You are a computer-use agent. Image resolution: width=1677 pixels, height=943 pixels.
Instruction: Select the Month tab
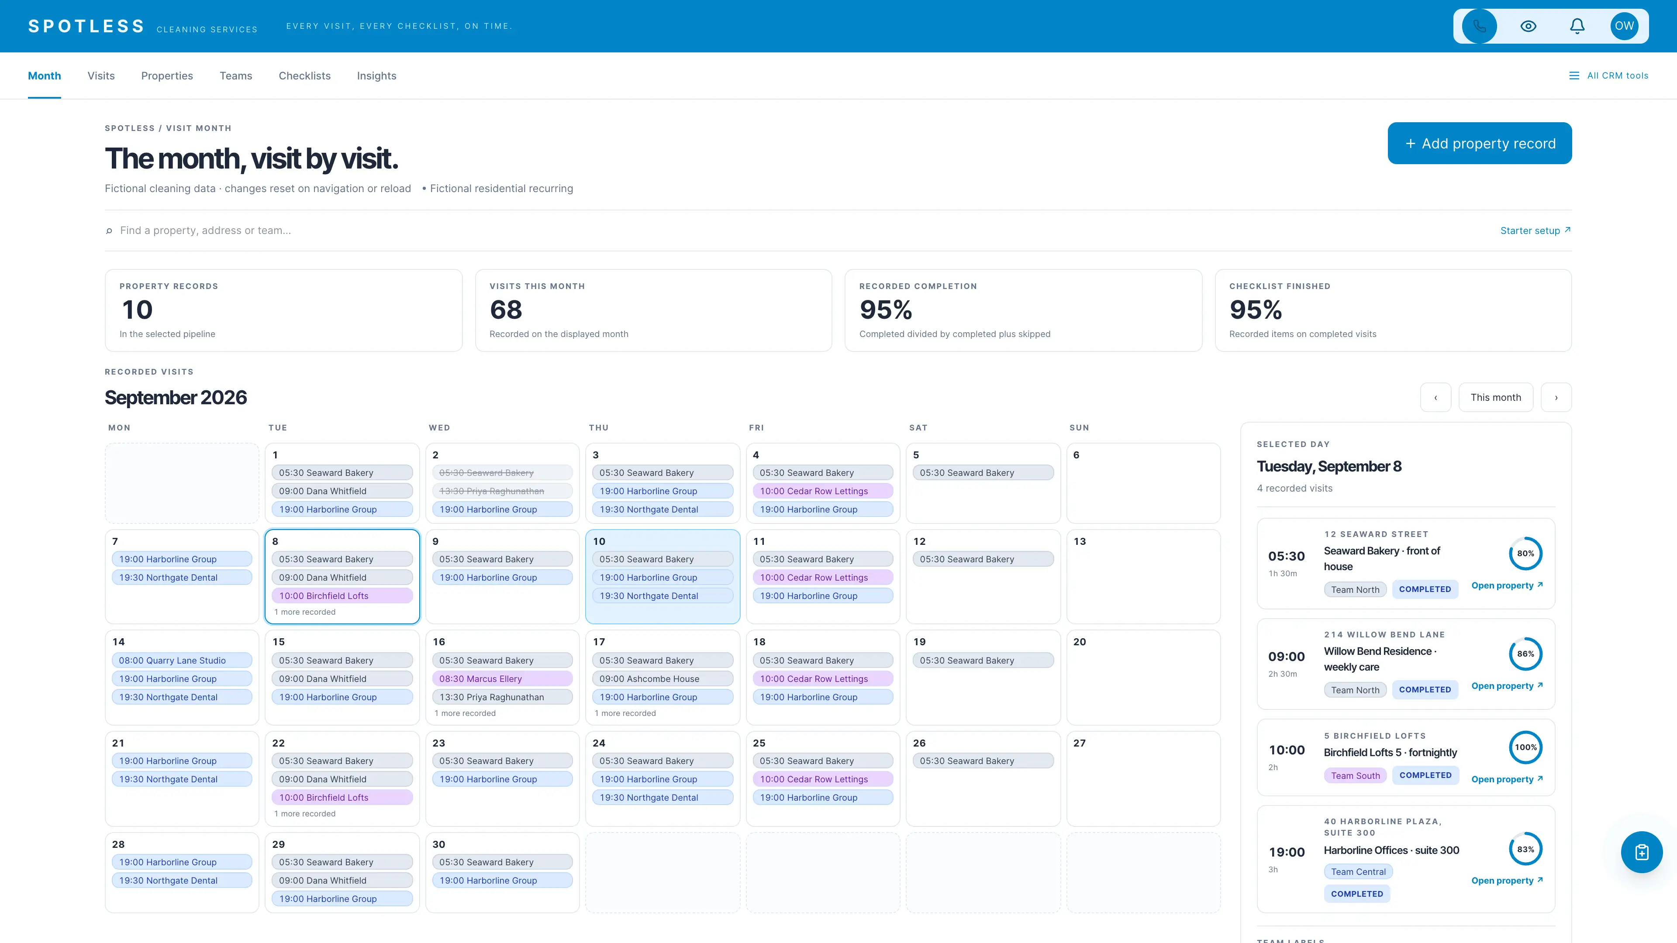tap(44, 76)
